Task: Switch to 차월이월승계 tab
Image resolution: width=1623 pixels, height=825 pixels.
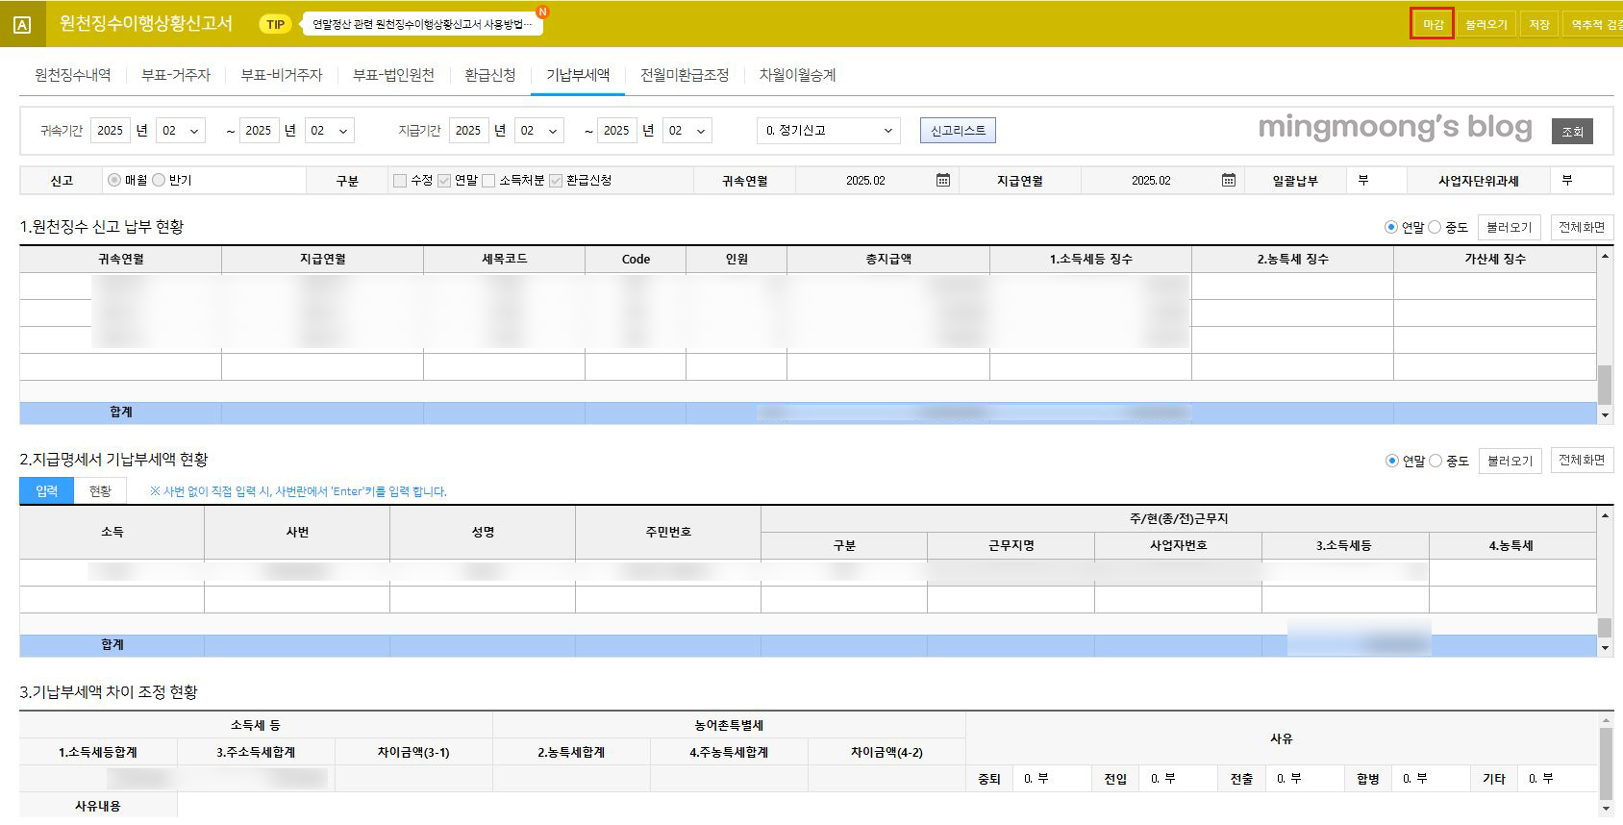Action: pos(797,75)
